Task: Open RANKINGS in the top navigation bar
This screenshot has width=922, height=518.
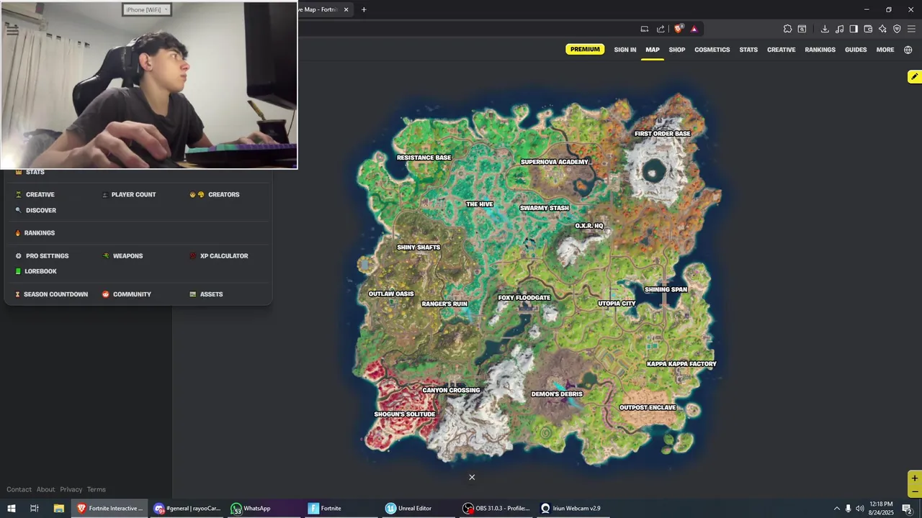Action: (820, 50)
